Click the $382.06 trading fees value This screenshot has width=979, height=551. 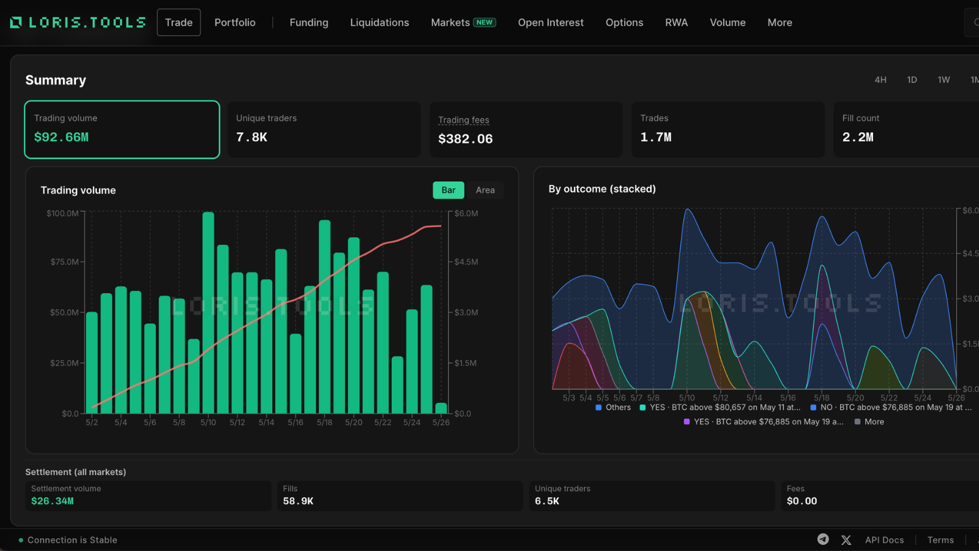point(465,139)
